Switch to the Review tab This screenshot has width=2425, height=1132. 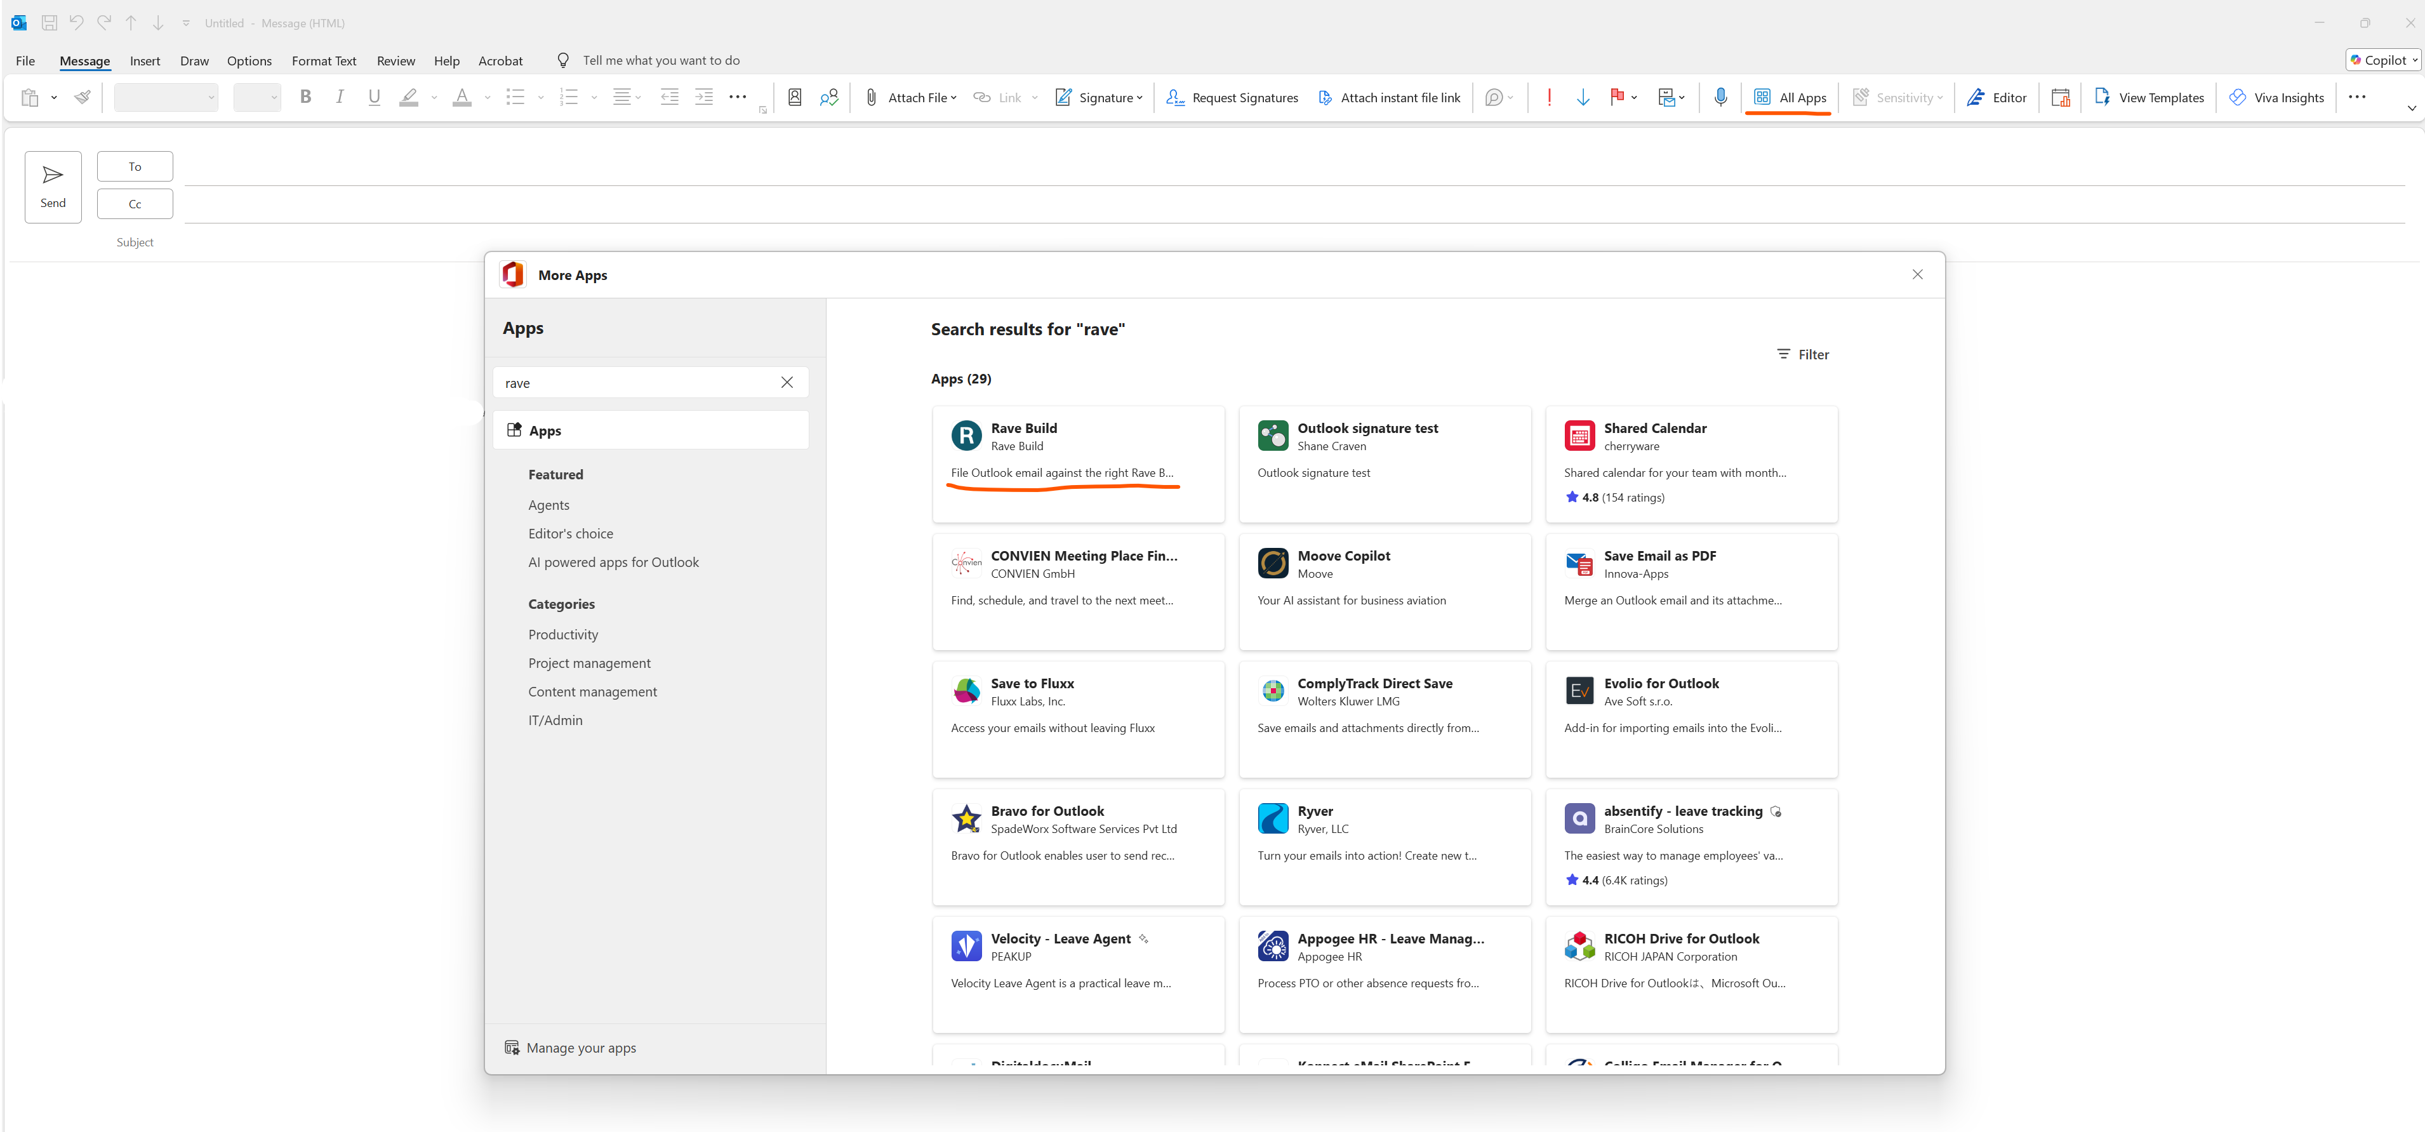(x=395, y=61)
